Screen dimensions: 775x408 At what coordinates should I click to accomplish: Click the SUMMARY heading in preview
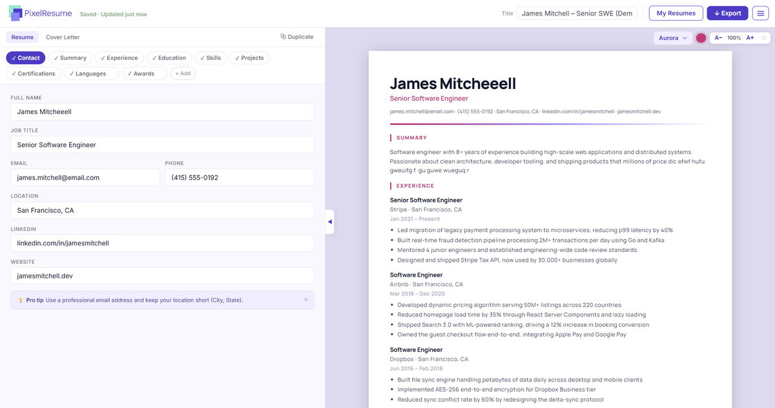pos(411,138)
